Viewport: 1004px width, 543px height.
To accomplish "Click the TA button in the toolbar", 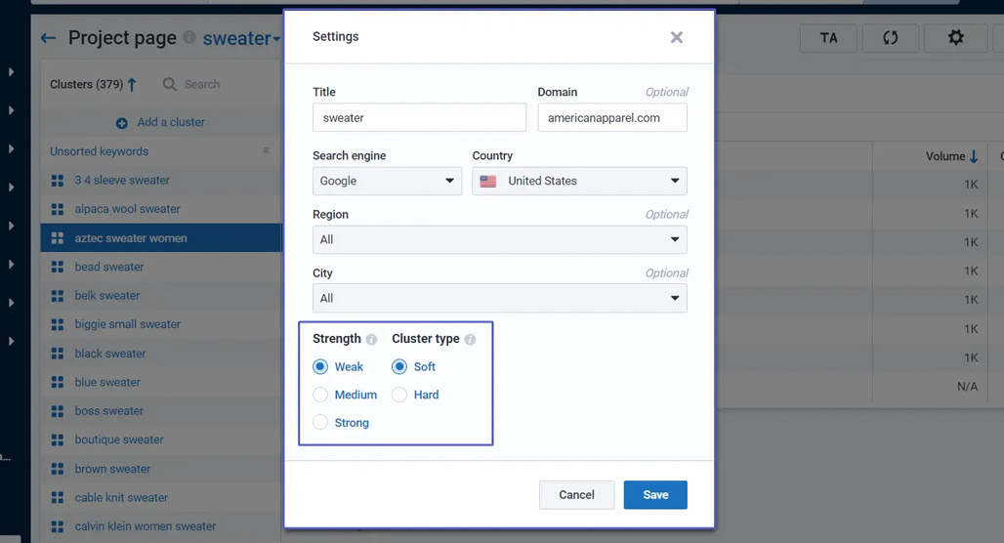I will (828, 38).
